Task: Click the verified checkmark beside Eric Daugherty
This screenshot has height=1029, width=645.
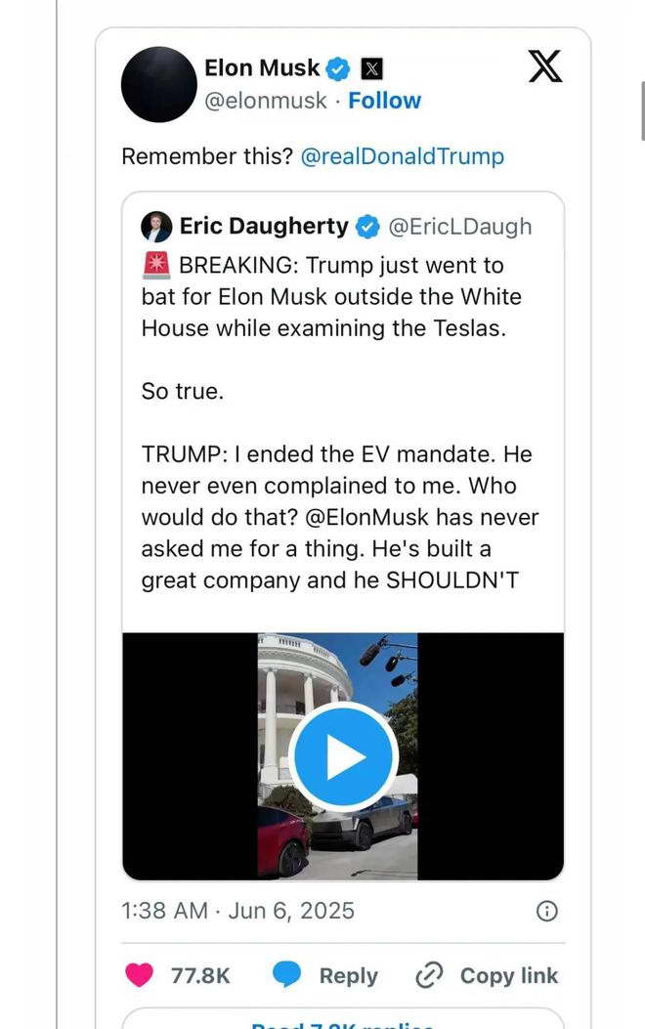Action: (367, 227)
